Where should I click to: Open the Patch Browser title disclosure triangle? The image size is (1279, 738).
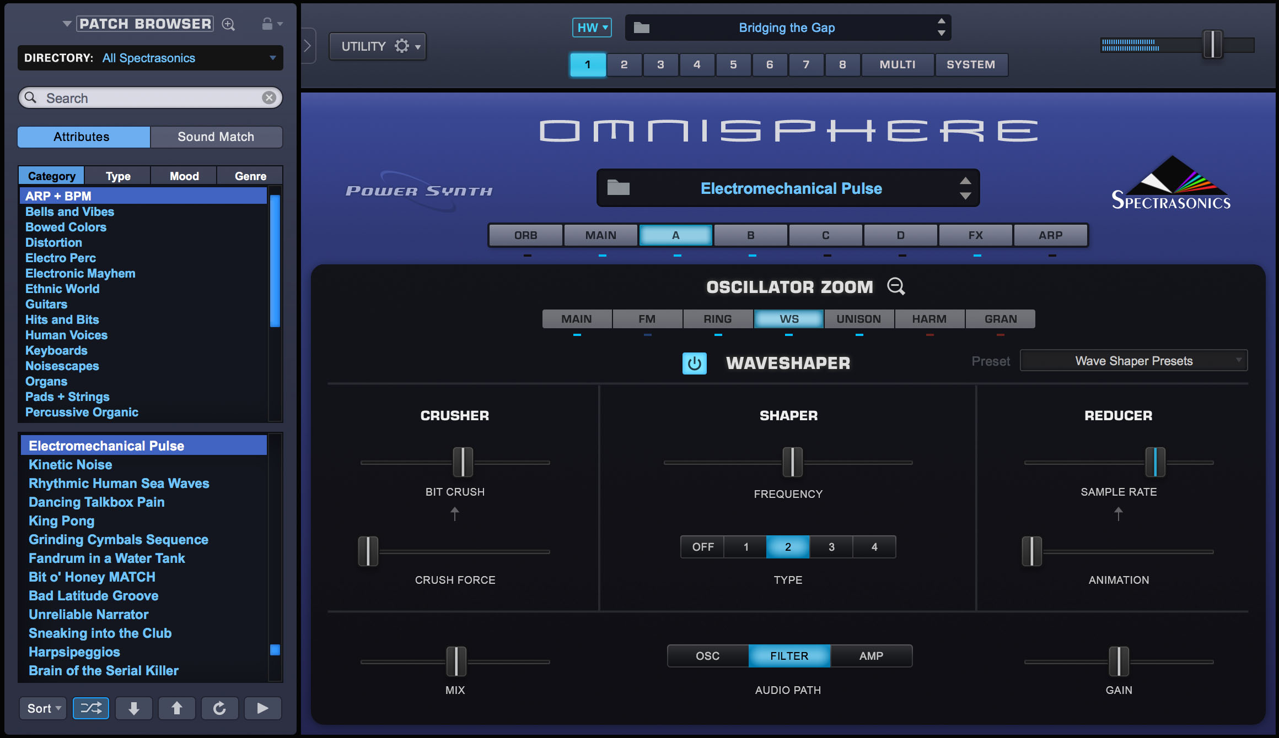[67, 24]
